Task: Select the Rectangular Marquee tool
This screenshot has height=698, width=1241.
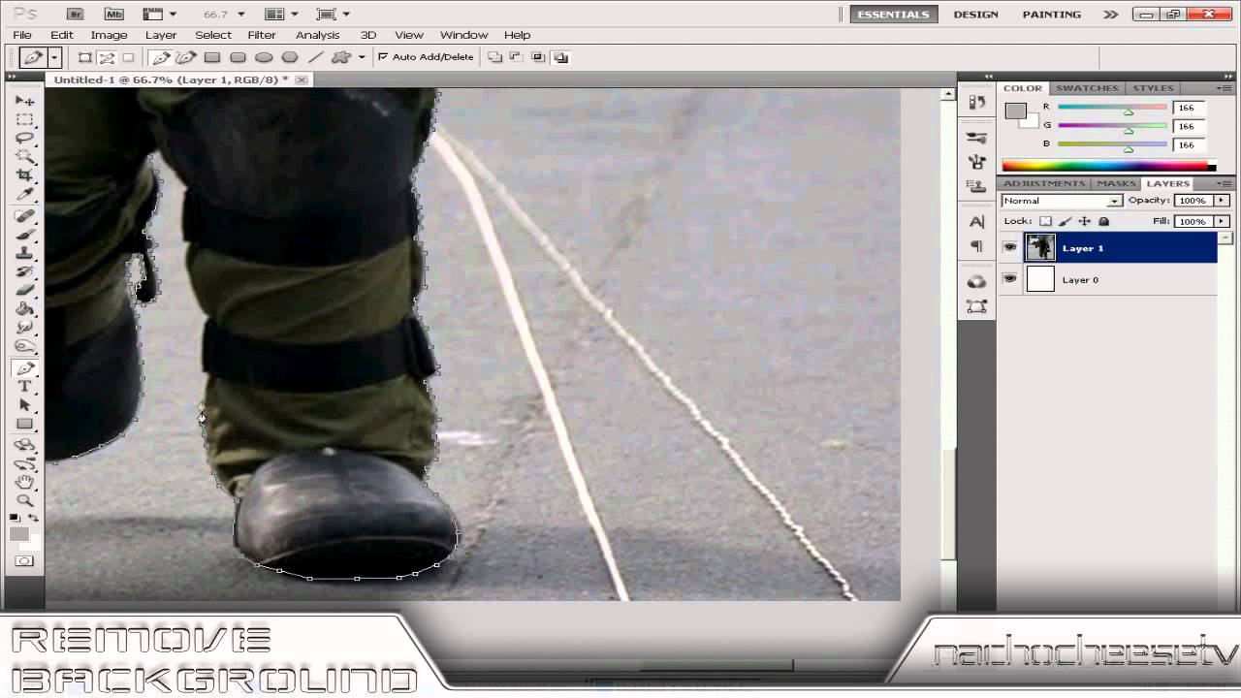Action: click(x=25, y=119)
